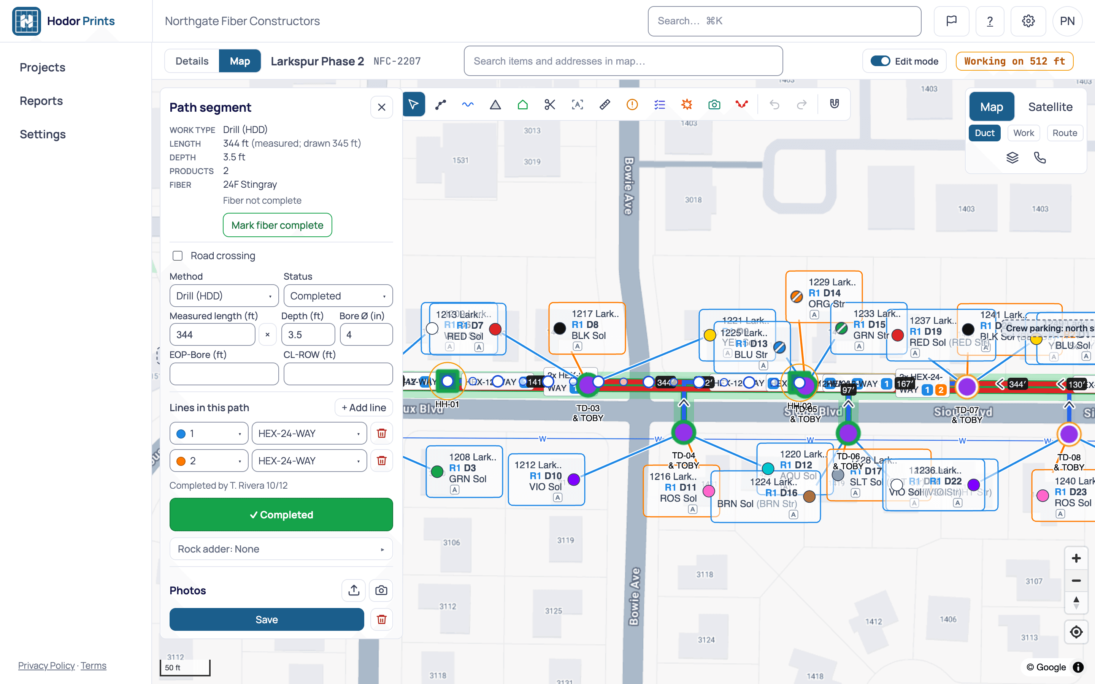Switch to Satellite map view
This screenshot has width=1095, height=684.
point(1050,107)
